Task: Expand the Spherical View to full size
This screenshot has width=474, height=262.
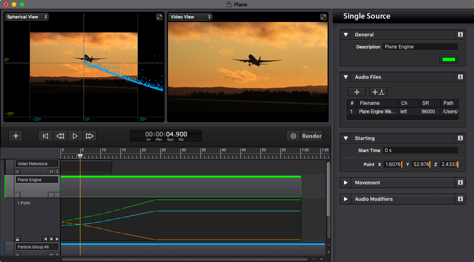Action: [x=159, y=17]
